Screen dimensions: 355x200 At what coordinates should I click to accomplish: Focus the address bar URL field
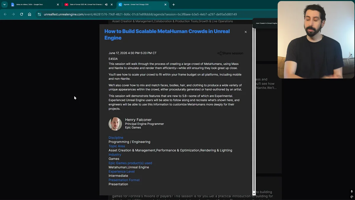click(157, 14)
